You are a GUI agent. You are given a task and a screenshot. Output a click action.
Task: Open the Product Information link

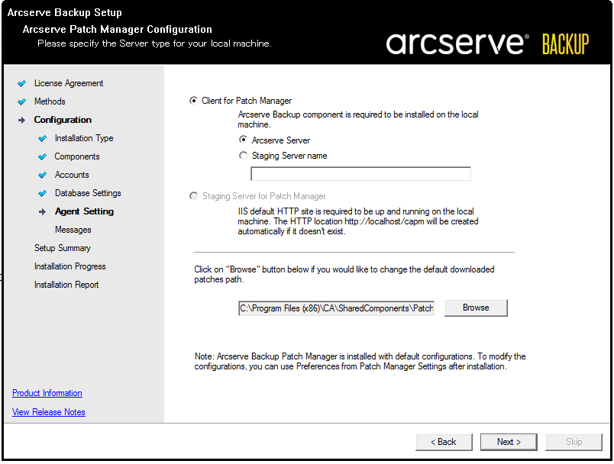(47, 393)
